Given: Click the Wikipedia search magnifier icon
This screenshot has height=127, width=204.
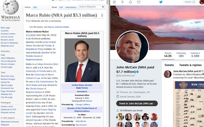Looking at the screenshot, I should coord(103,7).
